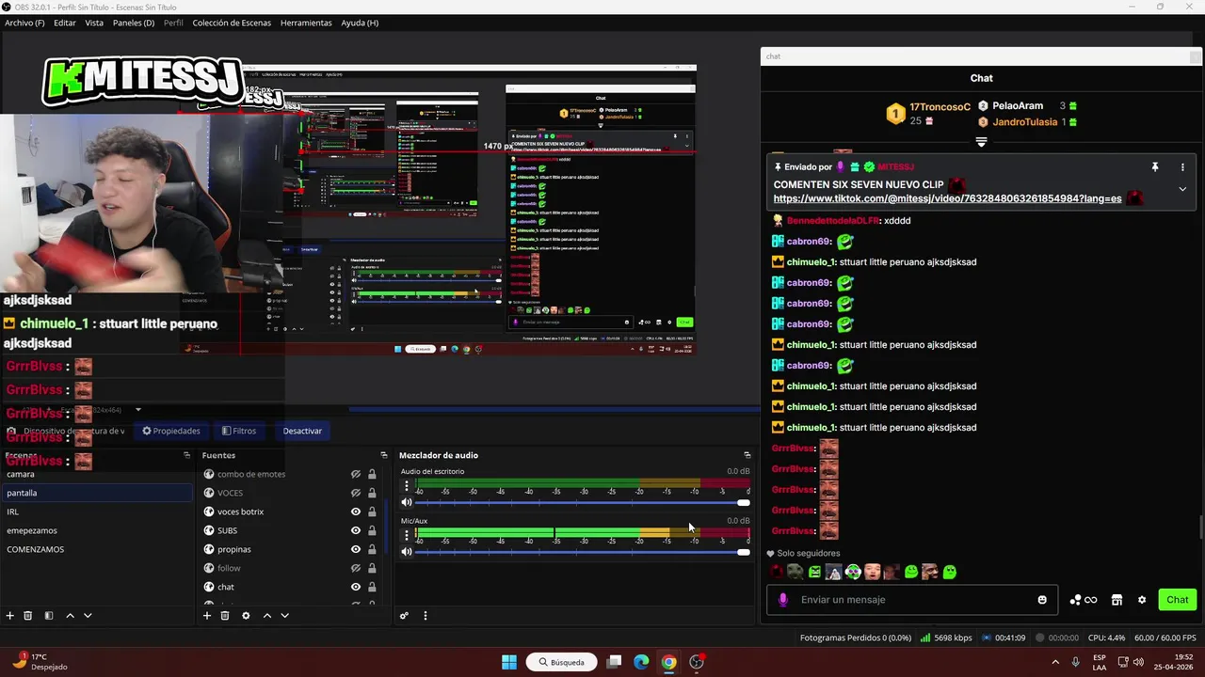This screenshot has height=677, width=1205.
Task: Open Windows Start menu
Action: click(509, 662)
